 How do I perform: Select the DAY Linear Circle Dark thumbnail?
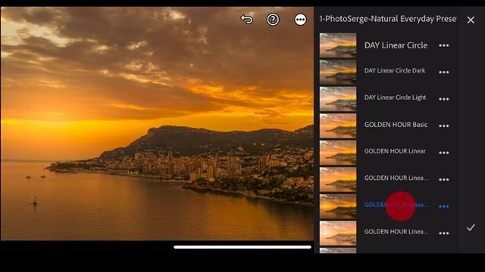click(x=338, y=73)
